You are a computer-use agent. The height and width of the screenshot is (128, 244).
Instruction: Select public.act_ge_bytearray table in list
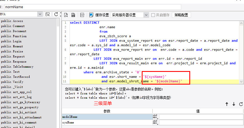16,102
